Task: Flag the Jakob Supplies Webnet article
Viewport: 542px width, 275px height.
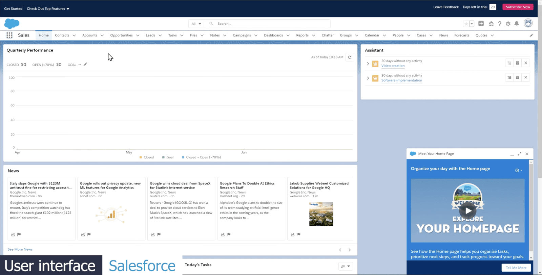Action: [298, 234]
